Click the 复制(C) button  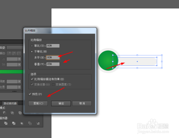[38, 103]
